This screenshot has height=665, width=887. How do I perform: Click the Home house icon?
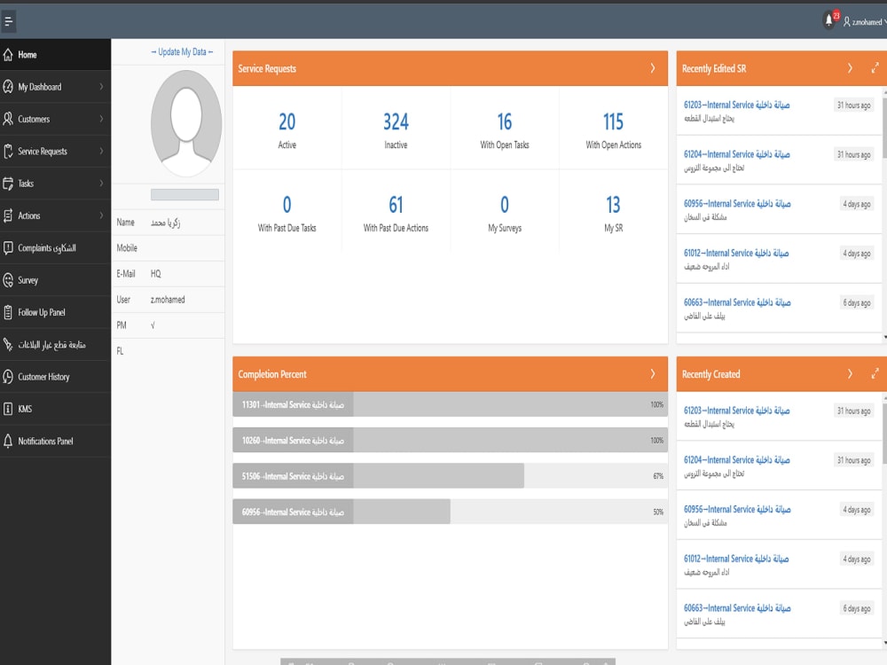point(8,55)
